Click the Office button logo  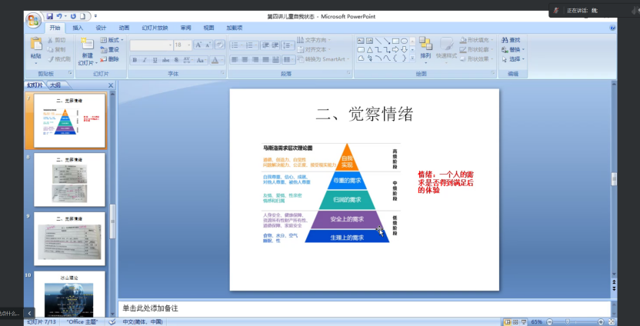coord(33,18)
